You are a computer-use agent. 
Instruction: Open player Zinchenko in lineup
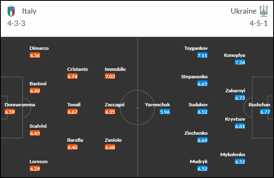196,133
